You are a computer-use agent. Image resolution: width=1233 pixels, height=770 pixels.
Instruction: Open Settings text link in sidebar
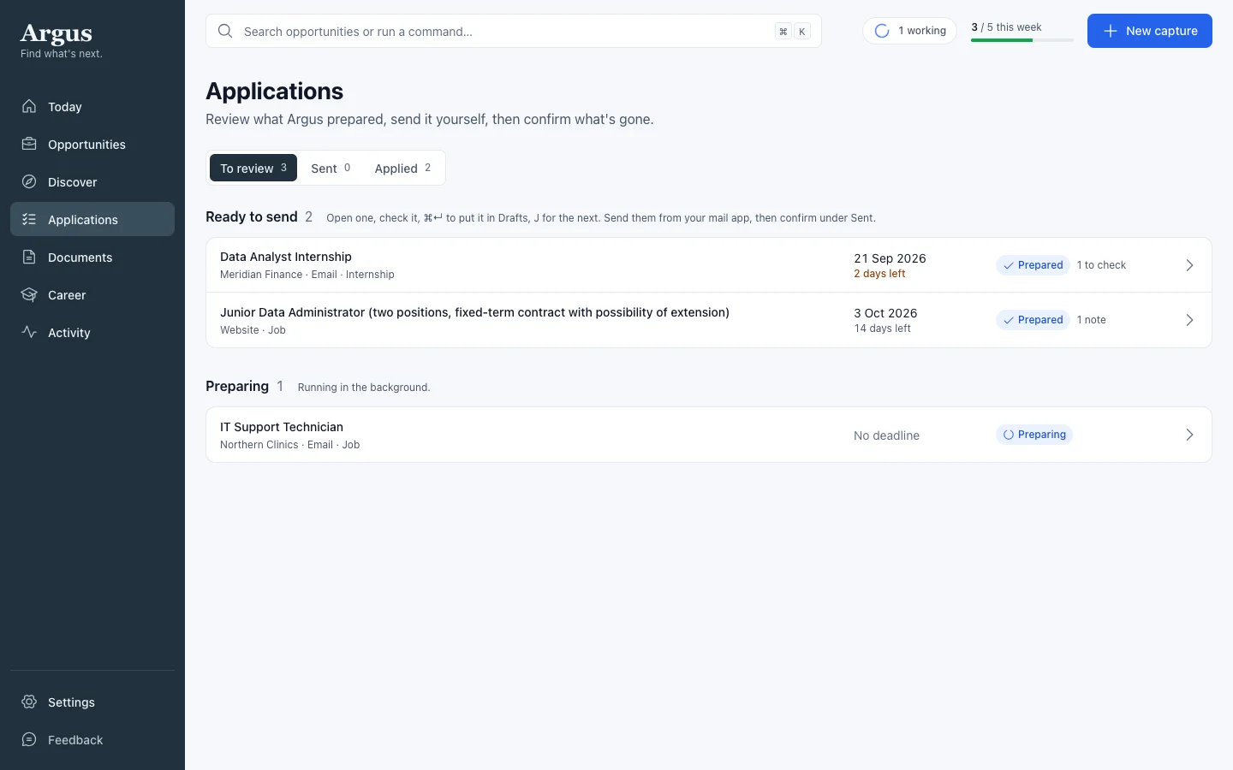click(x=71, y=702)
